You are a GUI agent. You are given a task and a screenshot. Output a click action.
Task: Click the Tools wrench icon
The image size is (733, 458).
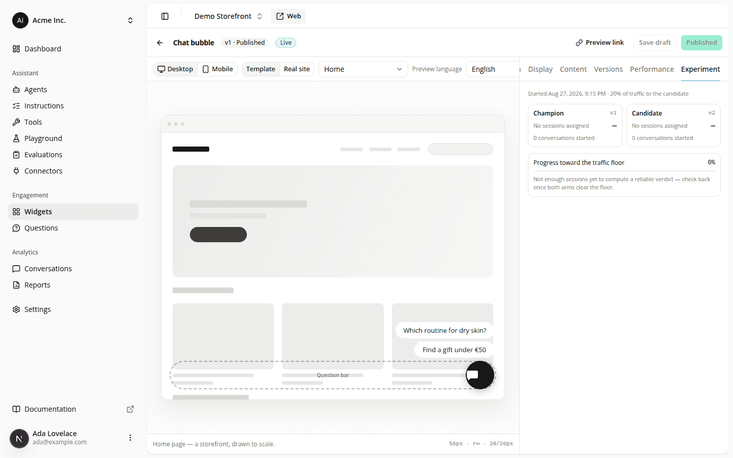point(16,122)
